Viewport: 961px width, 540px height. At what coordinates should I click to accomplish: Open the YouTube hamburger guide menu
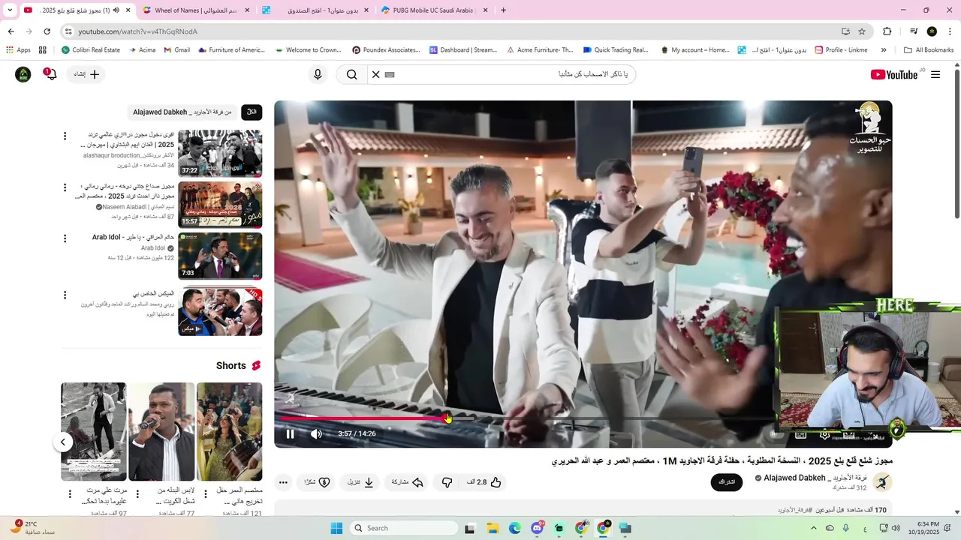(935, 74)
